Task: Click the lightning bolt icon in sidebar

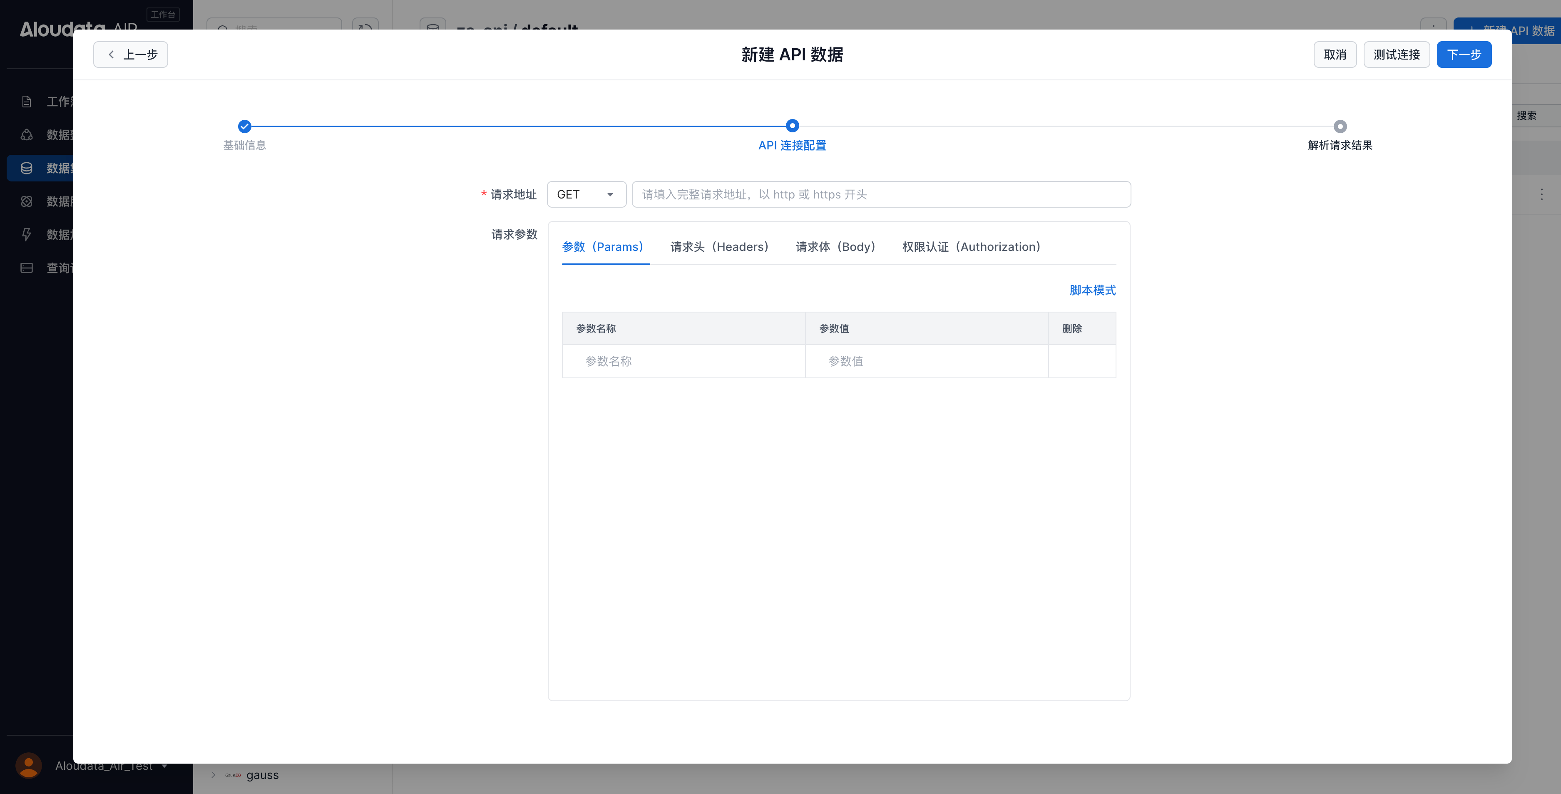Action: 27,234
